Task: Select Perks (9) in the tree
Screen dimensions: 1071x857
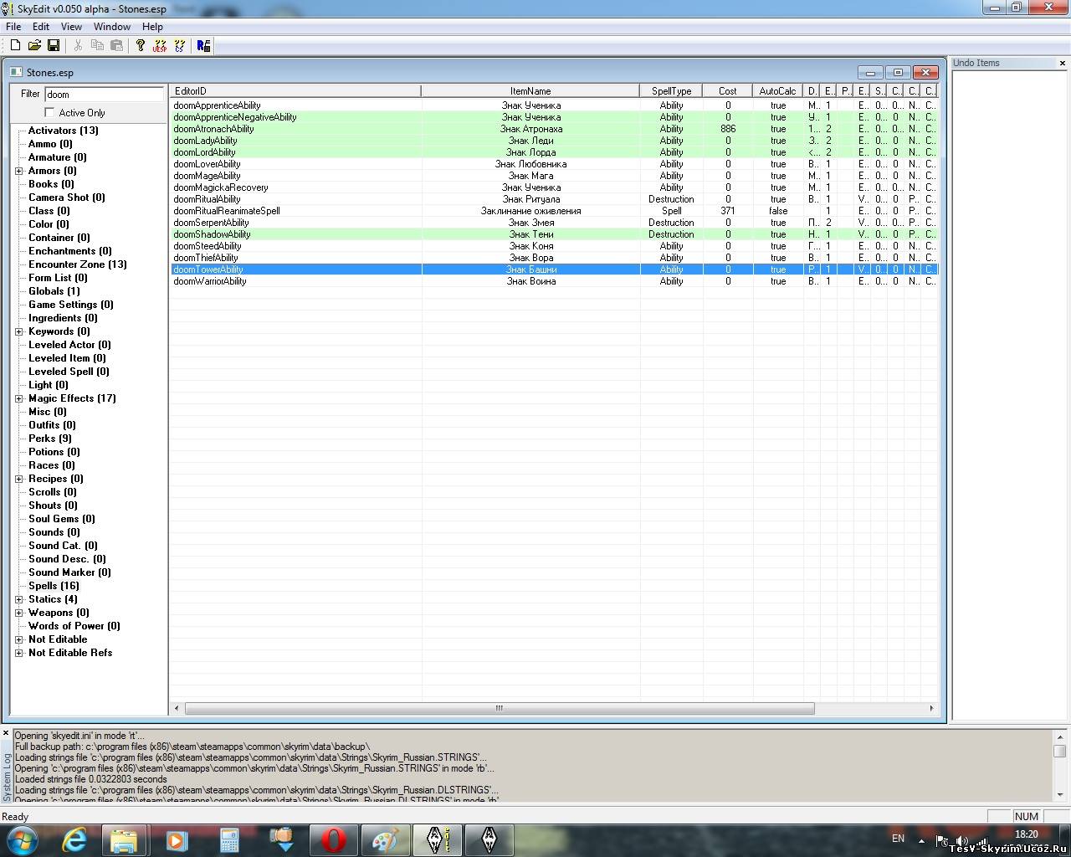Action: click(x=50, y=439)
